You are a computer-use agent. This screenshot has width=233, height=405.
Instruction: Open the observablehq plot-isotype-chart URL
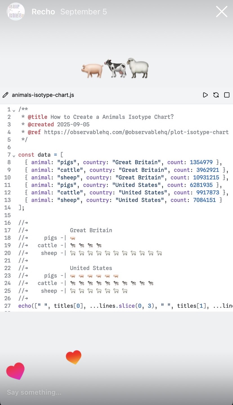tap(136, 132)
